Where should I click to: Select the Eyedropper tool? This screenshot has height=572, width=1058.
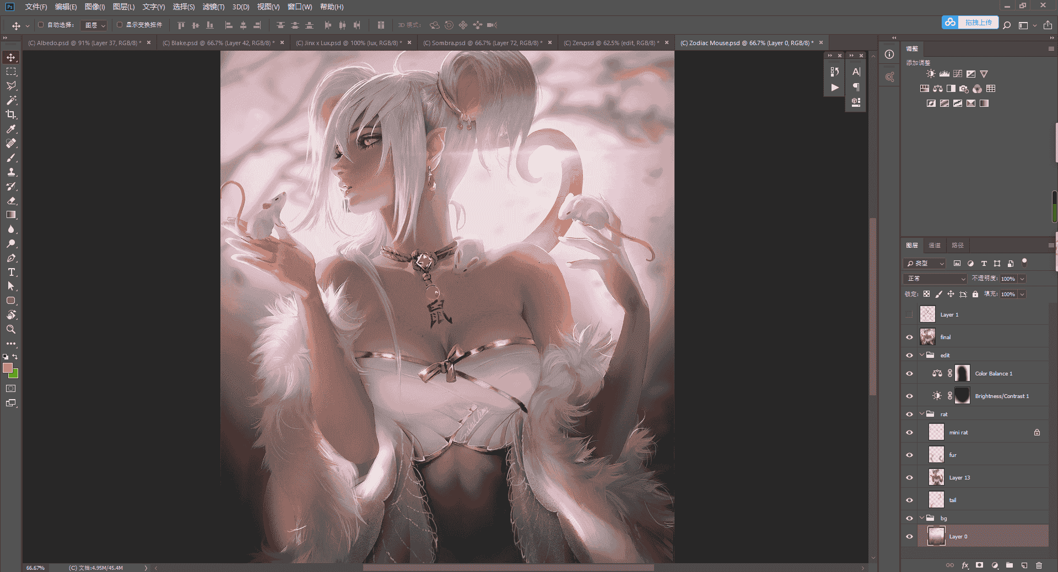(11, 129)
